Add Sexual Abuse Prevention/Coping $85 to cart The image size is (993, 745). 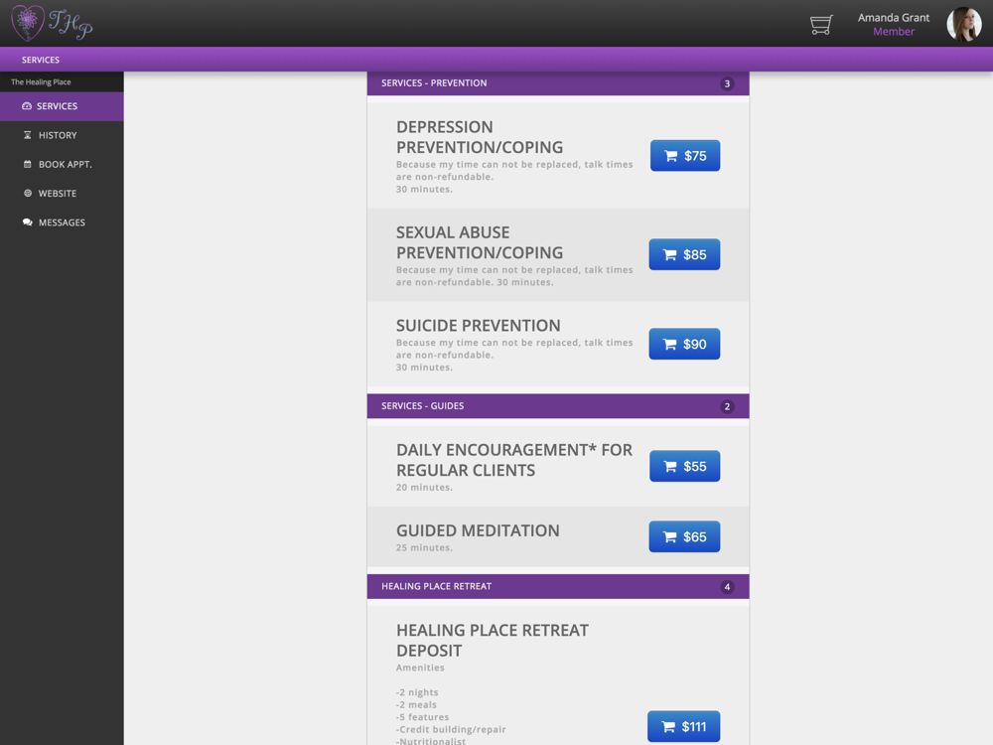pos(684,254)
